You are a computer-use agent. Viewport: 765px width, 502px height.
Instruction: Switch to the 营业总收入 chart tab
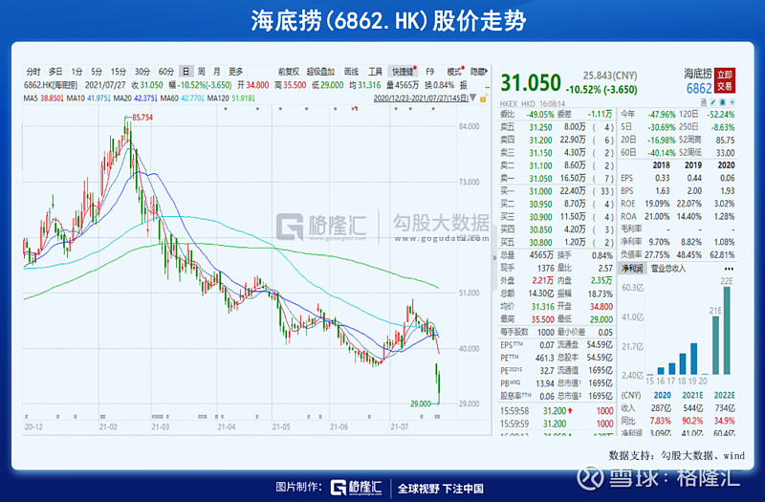(667, 269)
